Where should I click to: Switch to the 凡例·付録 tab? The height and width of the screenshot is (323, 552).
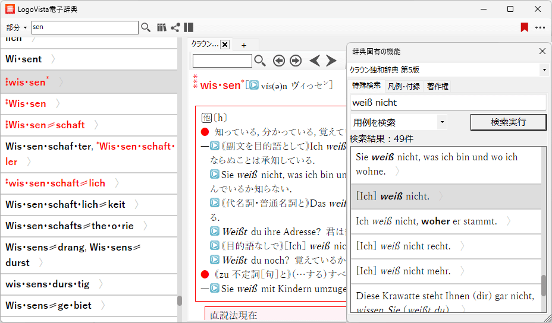(x=404, y=86)
